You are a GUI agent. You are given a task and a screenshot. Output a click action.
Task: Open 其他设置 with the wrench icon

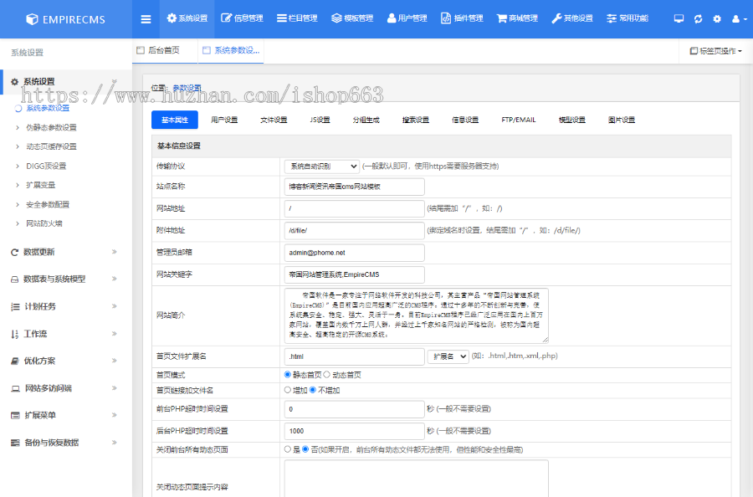[571, 18]
